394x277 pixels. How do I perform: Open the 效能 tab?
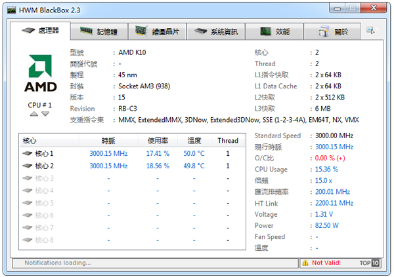click(x=274, y=31)
